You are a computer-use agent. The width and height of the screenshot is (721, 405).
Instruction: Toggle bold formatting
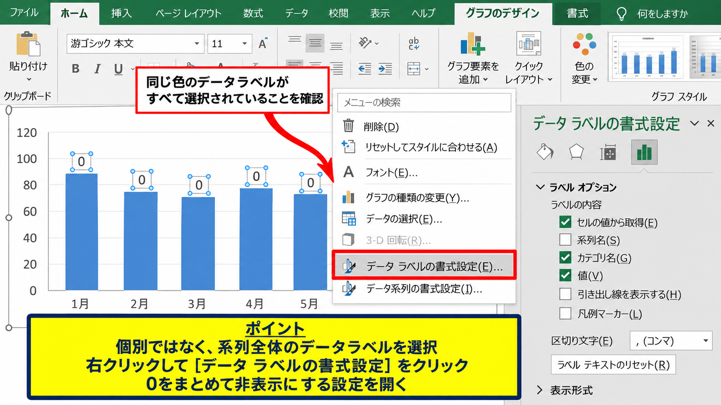pyautogui.click(x=75, y=69)
